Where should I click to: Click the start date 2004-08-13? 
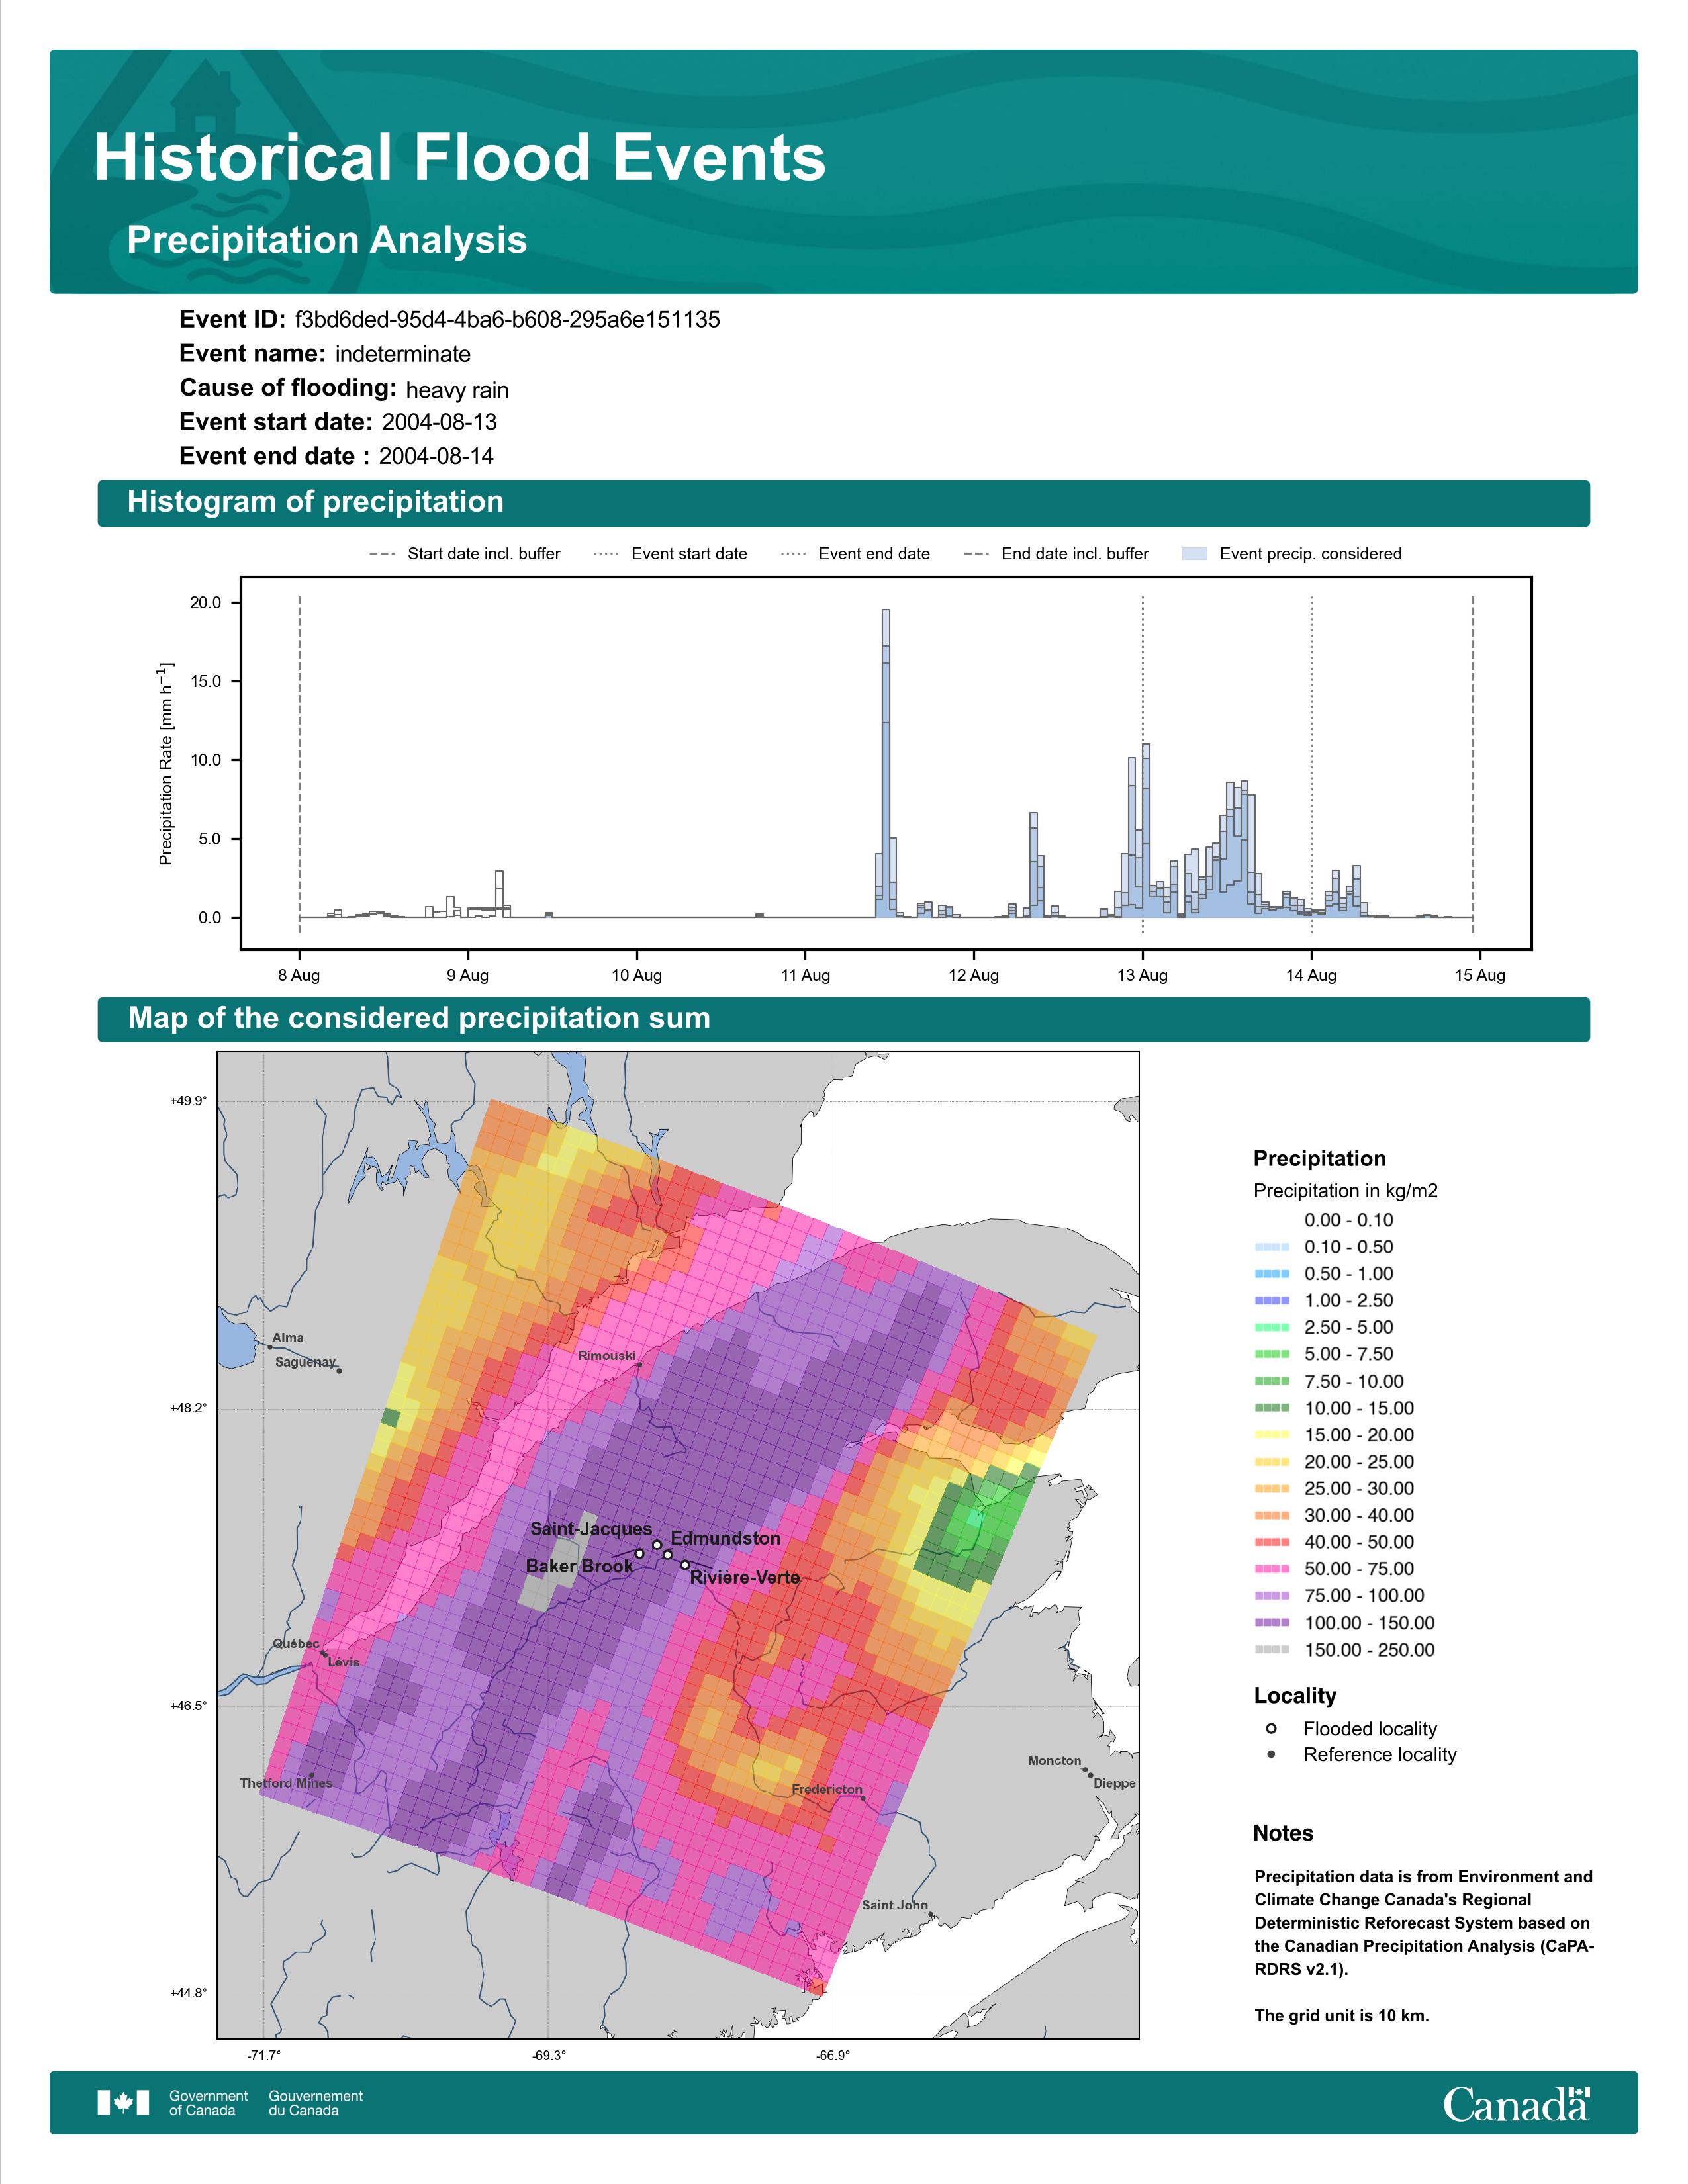439,422
